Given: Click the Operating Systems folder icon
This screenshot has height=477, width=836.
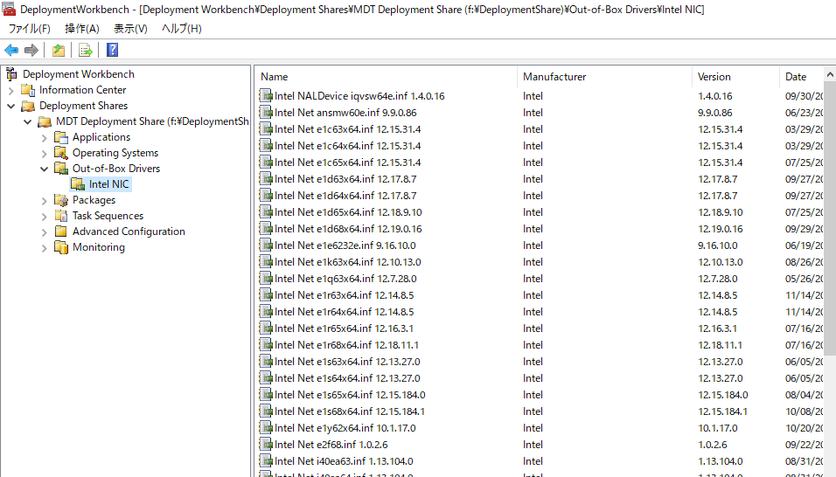Looking at the screenshot, I should [x=61, y=153].
